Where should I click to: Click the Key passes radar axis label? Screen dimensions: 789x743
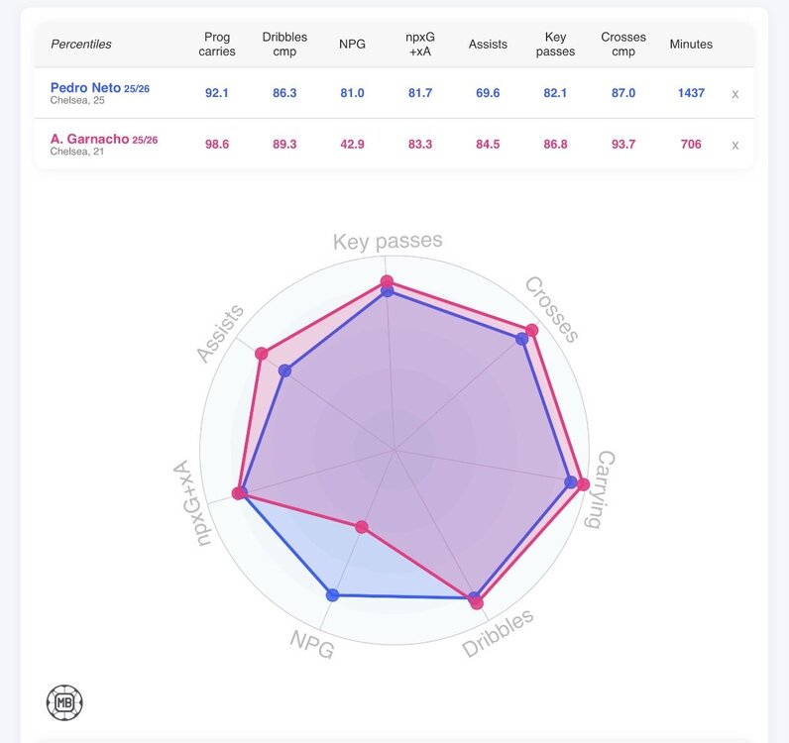388,241
